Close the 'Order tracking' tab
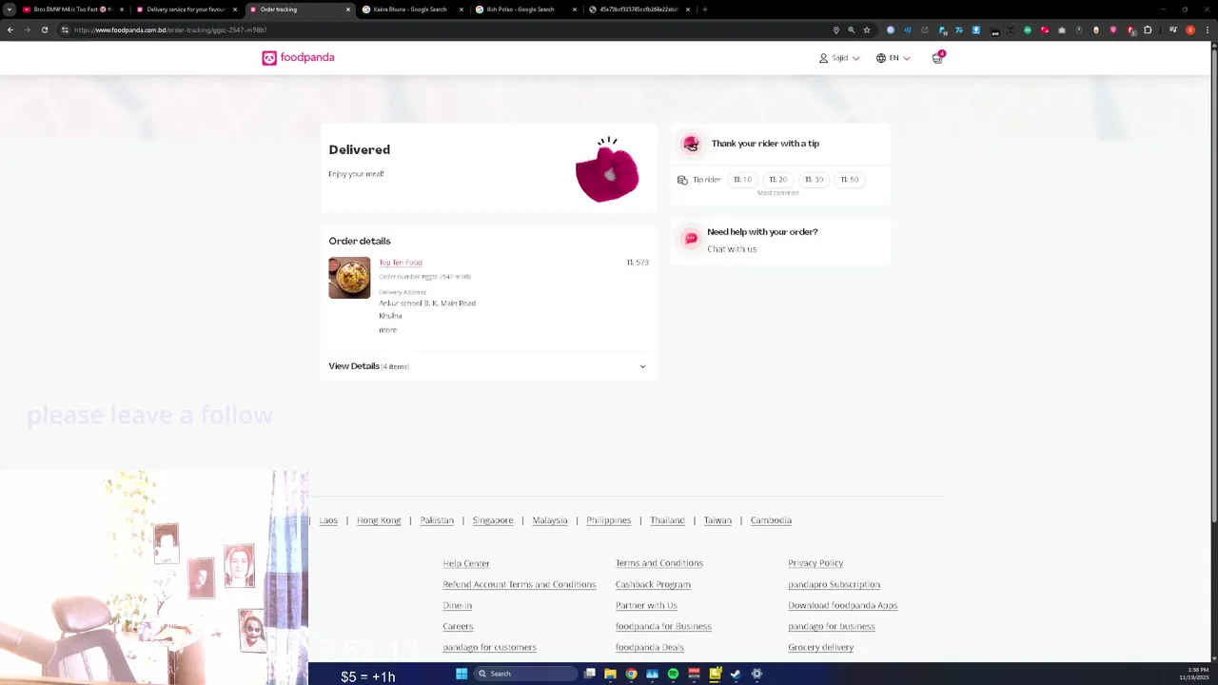1218x685 pixels. pyautogui.click(x=347, y=10)
